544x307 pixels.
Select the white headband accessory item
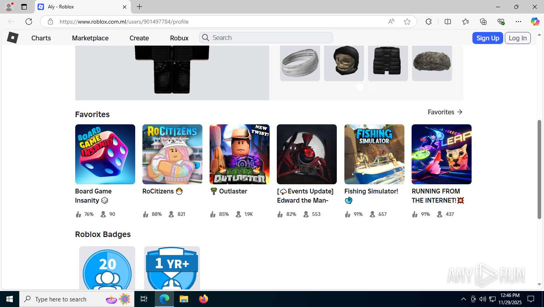coord(300,63)
